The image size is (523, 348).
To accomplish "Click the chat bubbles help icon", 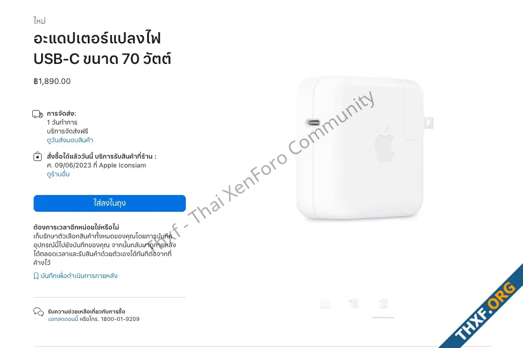I will (38, 312).
